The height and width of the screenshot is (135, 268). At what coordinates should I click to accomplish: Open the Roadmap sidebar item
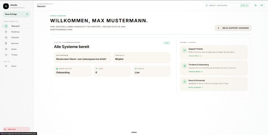pos(16,32)
